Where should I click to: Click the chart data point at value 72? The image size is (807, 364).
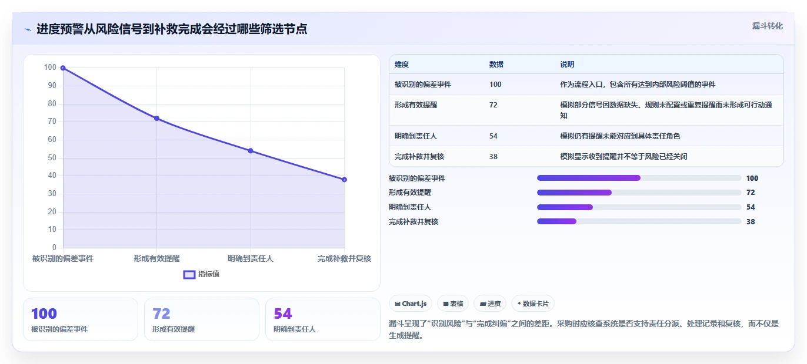[156, 118]
